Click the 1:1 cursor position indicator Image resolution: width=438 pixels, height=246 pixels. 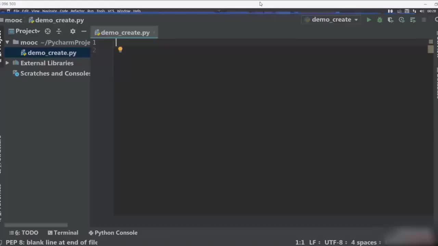(300, 242)
